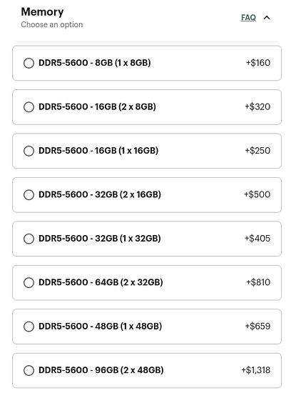Pick the 96GB (2 x 48GB) radio button
The width and height of the screenshot is (296, 393).
pyautogui.click(x=29, y=370)
